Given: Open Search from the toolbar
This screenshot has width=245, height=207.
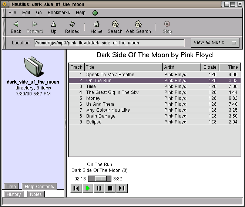Looking at the screenshot, I should (115, 24).
